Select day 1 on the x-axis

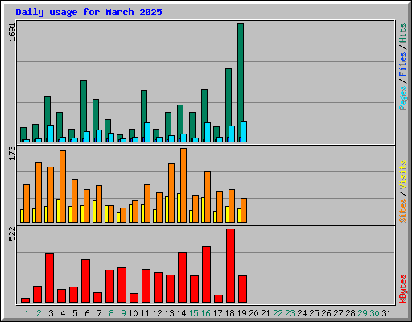coord(27,313)
